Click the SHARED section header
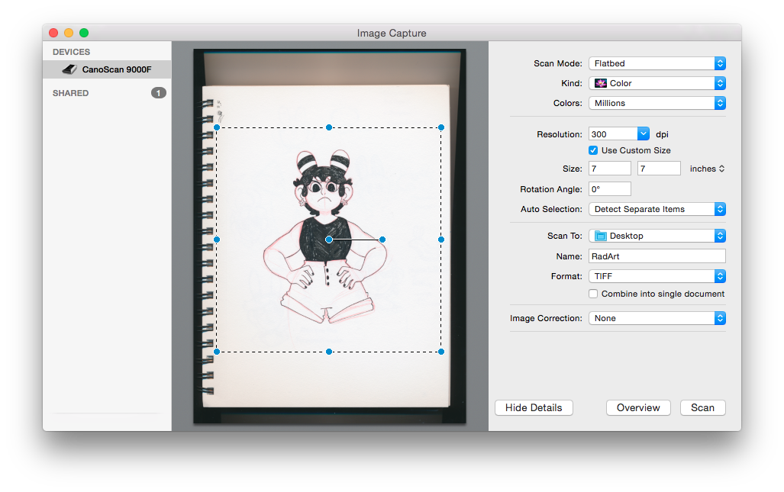 [70, 93]
